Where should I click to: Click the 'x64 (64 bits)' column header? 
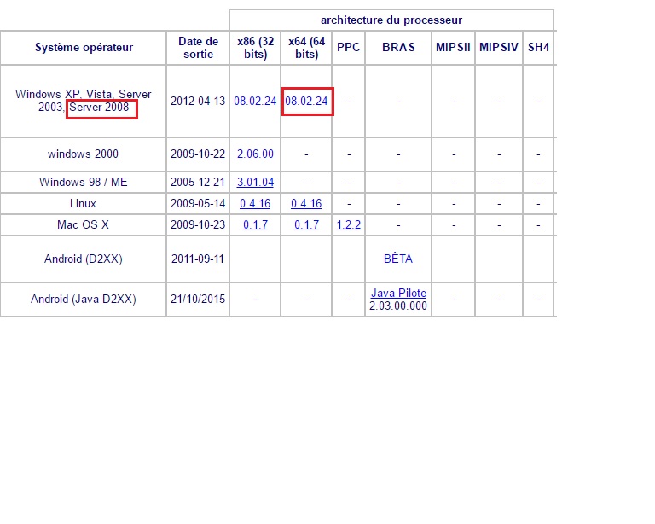pyautogui.click(x=306, y=48)
